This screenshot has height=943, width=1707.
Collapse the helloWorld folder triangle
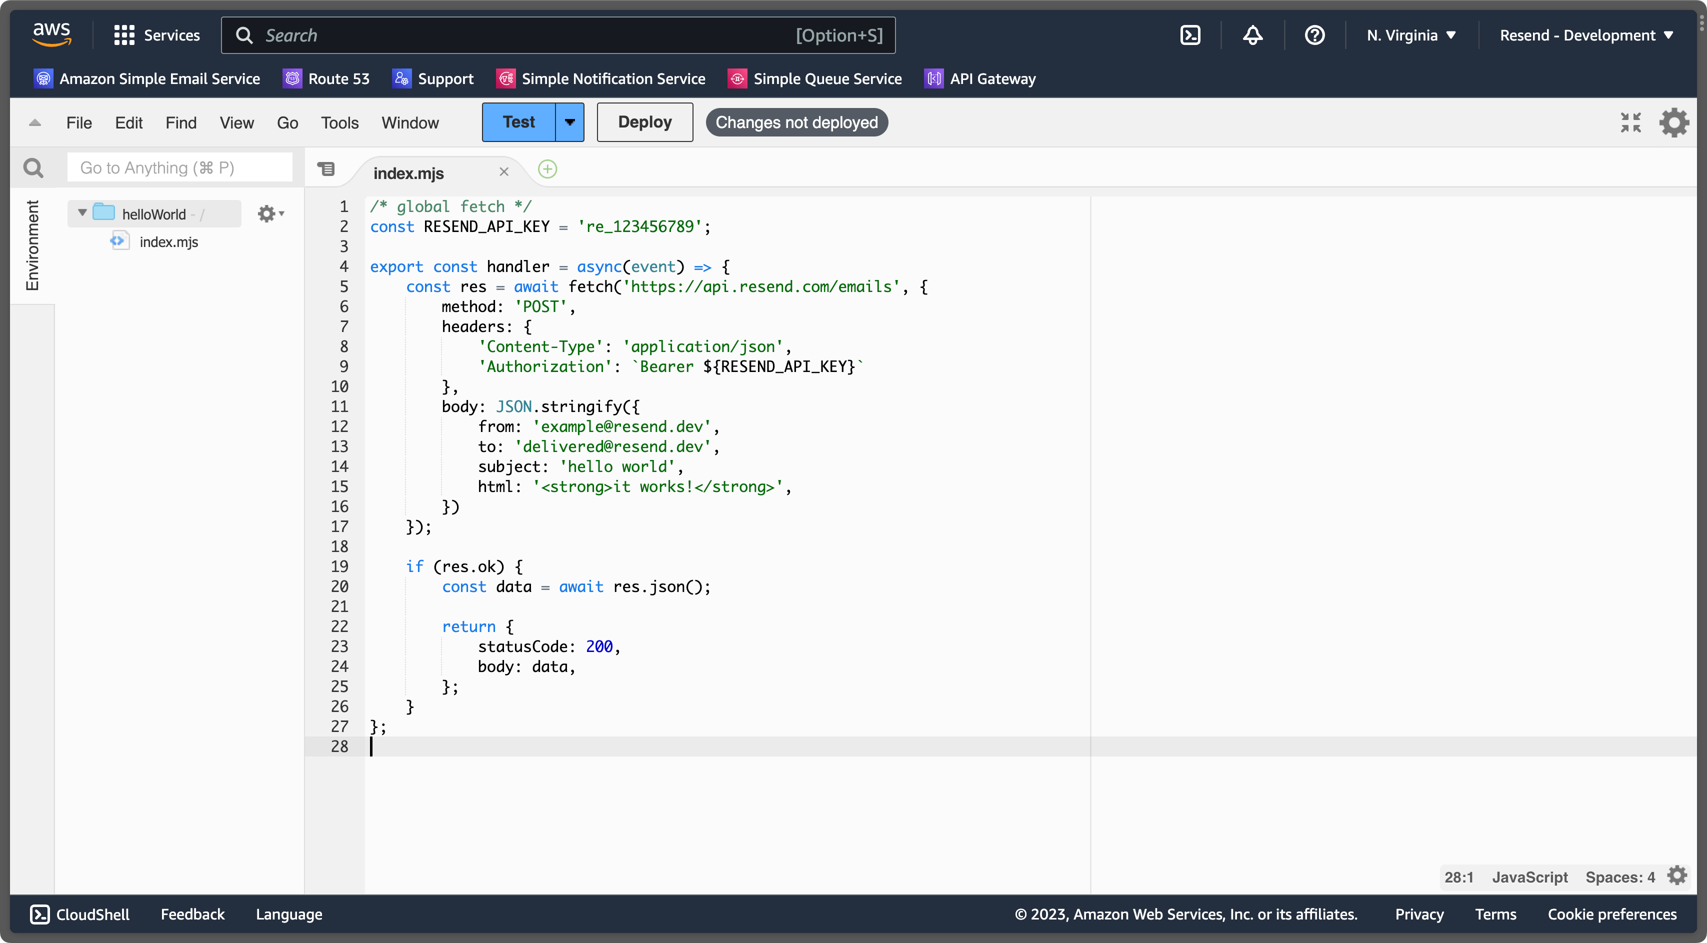pos(82,212)
